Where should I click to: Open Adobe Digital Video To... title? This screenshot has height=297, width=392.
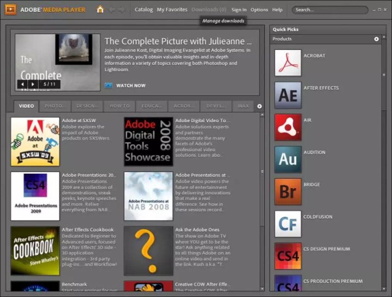click(x=203, y=121)
